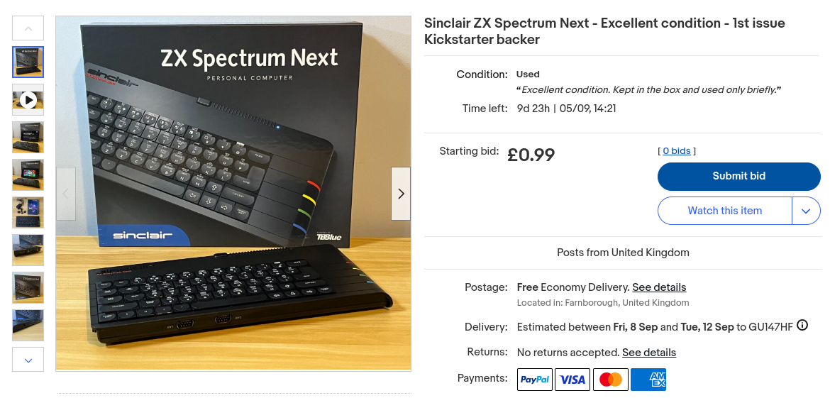This screenshot has height=398, width=830.
Task: Click the Visa payment icon
Action: click(x=572, y=380)
